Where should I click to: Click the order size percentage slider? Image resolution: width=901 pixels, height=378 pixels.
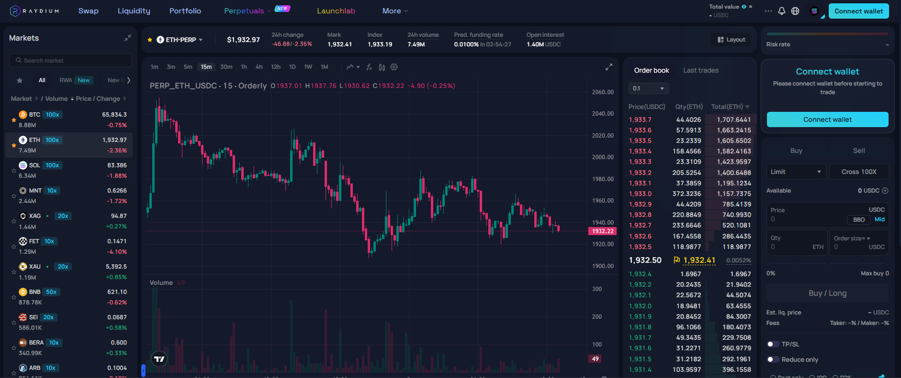click(x=827, y=263)
